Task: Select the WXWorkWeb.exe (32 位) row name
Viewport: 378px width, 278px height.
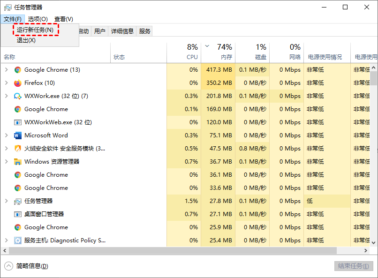Action: (58, 122)
